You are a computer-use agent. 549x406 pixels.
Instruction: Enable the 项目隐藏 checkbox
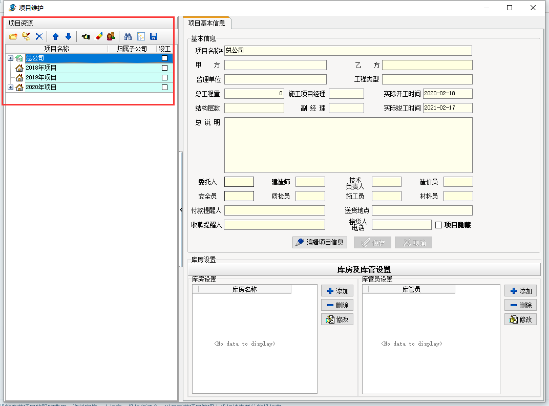pyautogui.click(x=438, y=225)
